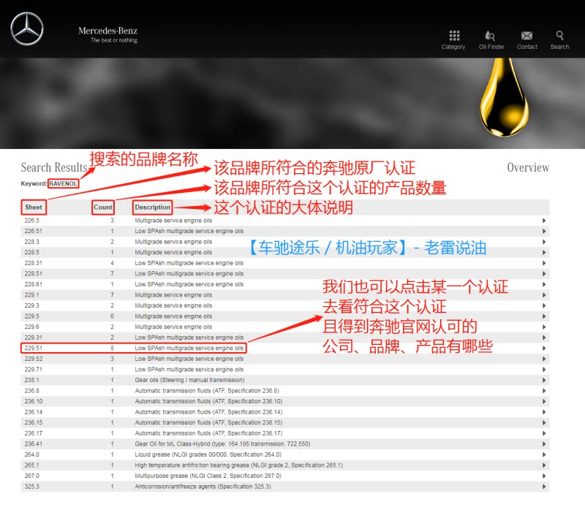Expand the 229.71 row arrow
The image size is (585, 518).
(544, 369)
